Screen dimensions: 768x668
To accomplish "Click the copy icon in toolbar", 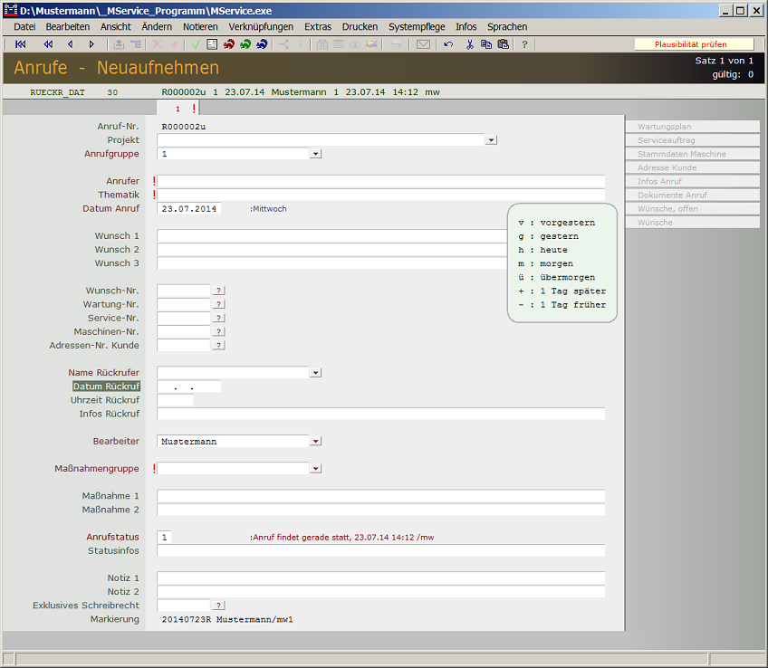I will [486, 44].
